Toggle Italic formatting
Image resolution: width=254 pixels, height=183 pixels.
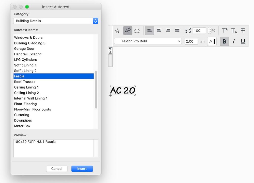234,41
